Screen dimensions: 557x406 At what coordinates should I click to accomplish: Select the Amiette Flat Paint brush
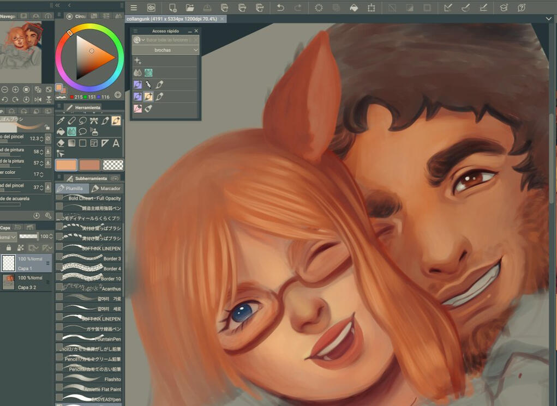[90, 389]
